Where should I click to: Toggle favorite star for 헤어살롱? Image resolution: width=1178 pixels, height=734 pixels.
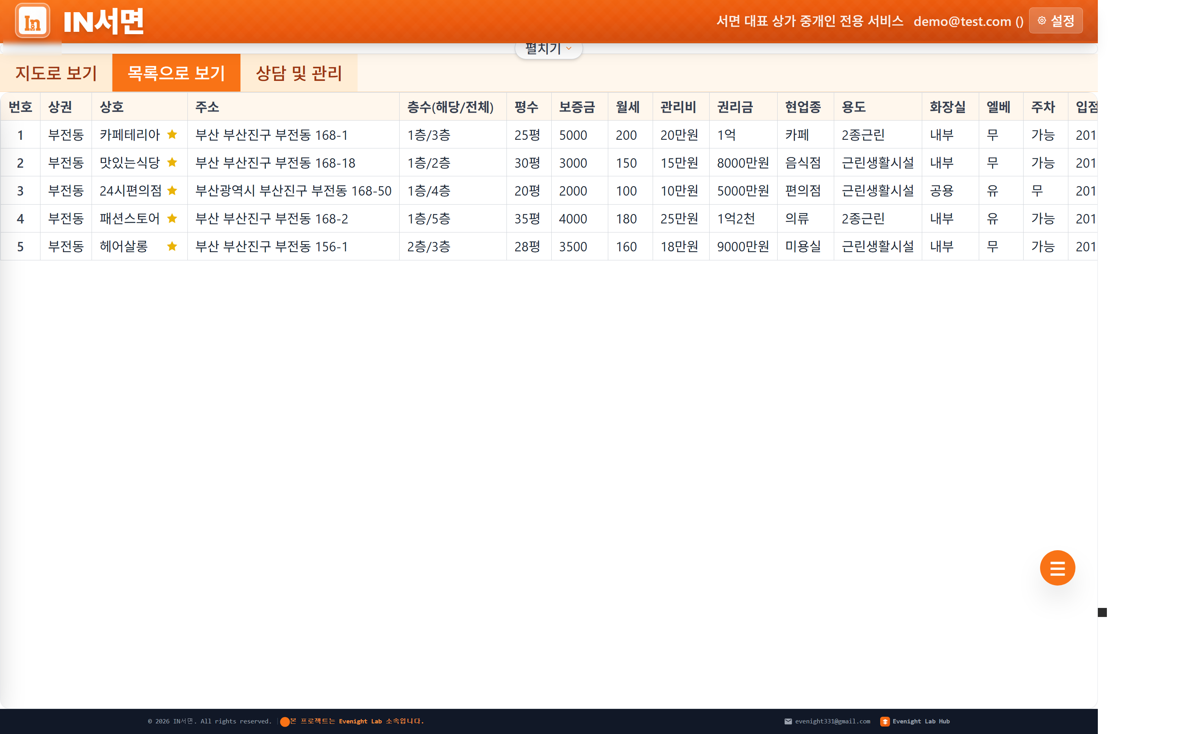172,246
